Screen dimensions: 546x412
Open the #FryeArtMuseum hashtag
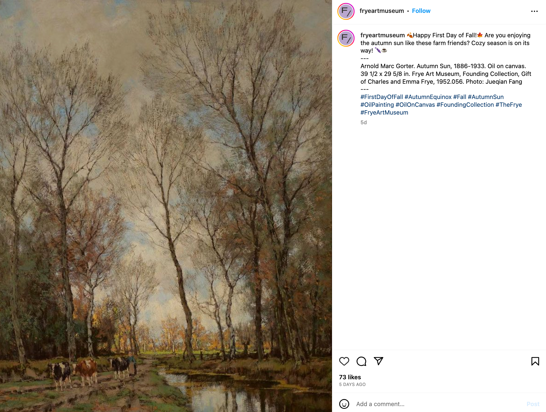384,112
